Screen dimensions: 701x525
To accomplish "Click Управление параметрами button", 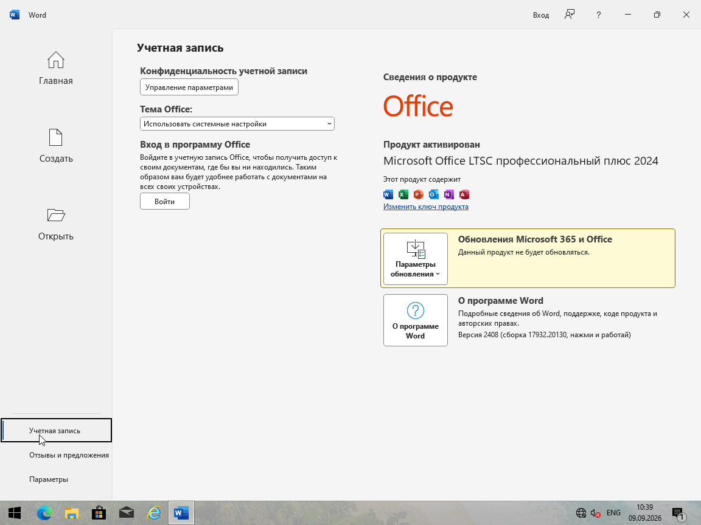I will tap(189, 87).
